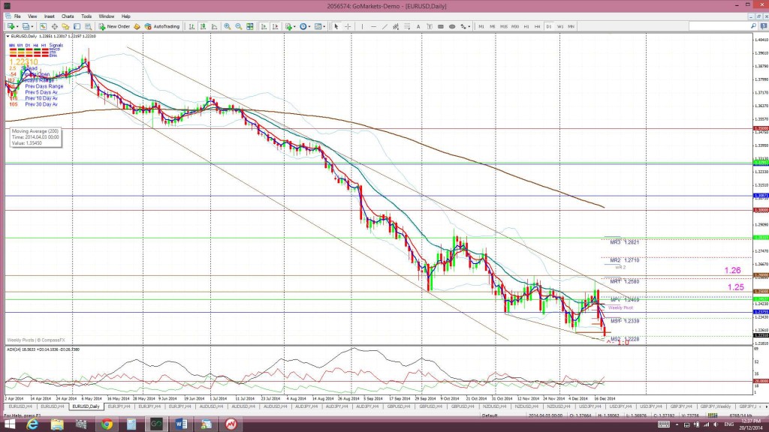This screenshot has width=769, height=432.
Task: Switch to MN monthly timeframe
Action: click(571, 26)
